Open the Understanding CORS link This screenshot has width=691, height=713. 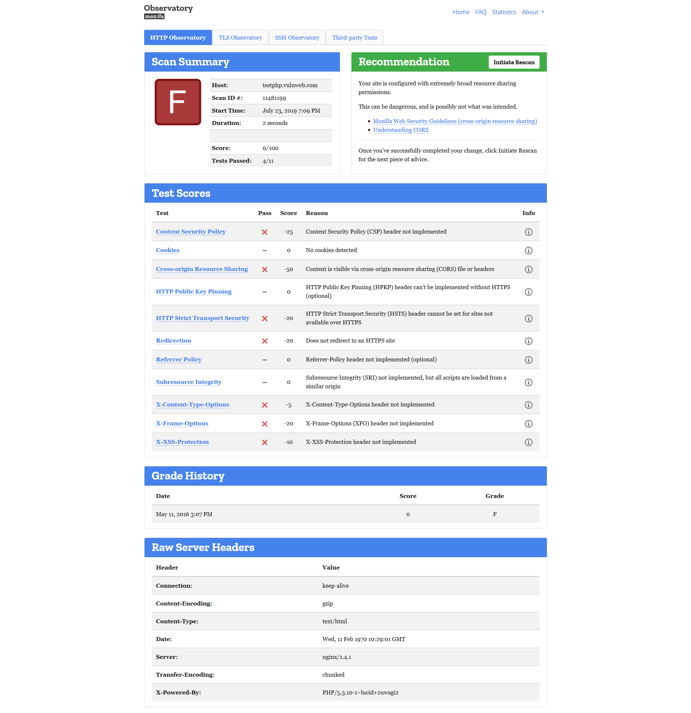[x=401, y=130]
